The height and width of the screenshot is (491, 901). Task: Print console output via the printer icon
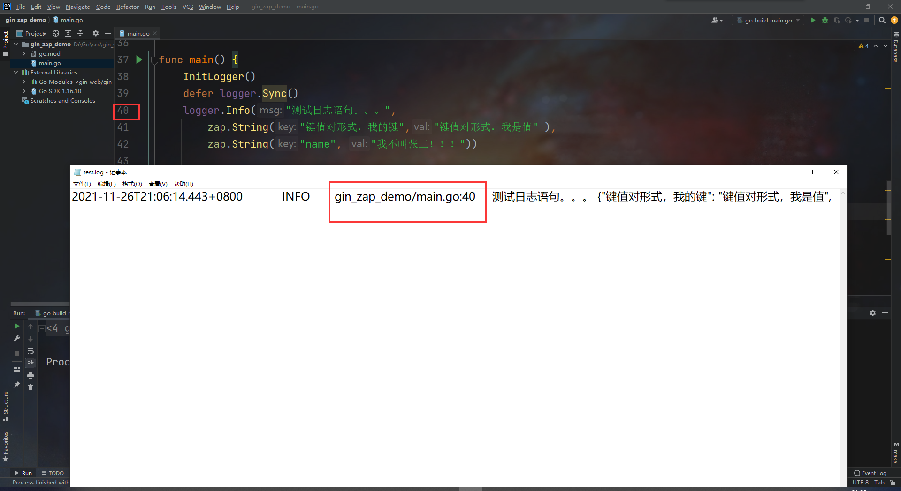[x=31, y=376]
